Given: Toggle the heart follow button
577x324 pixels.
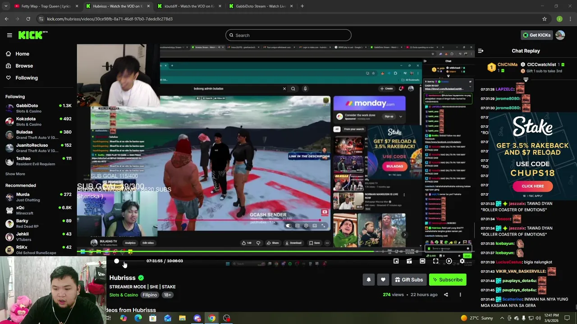Looking at the screenshot, I should click(x=383, y=280).
